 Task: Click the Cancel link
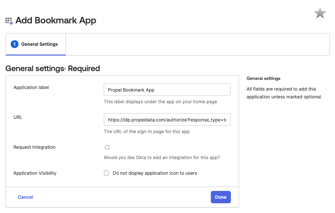(x=25, y=197)
